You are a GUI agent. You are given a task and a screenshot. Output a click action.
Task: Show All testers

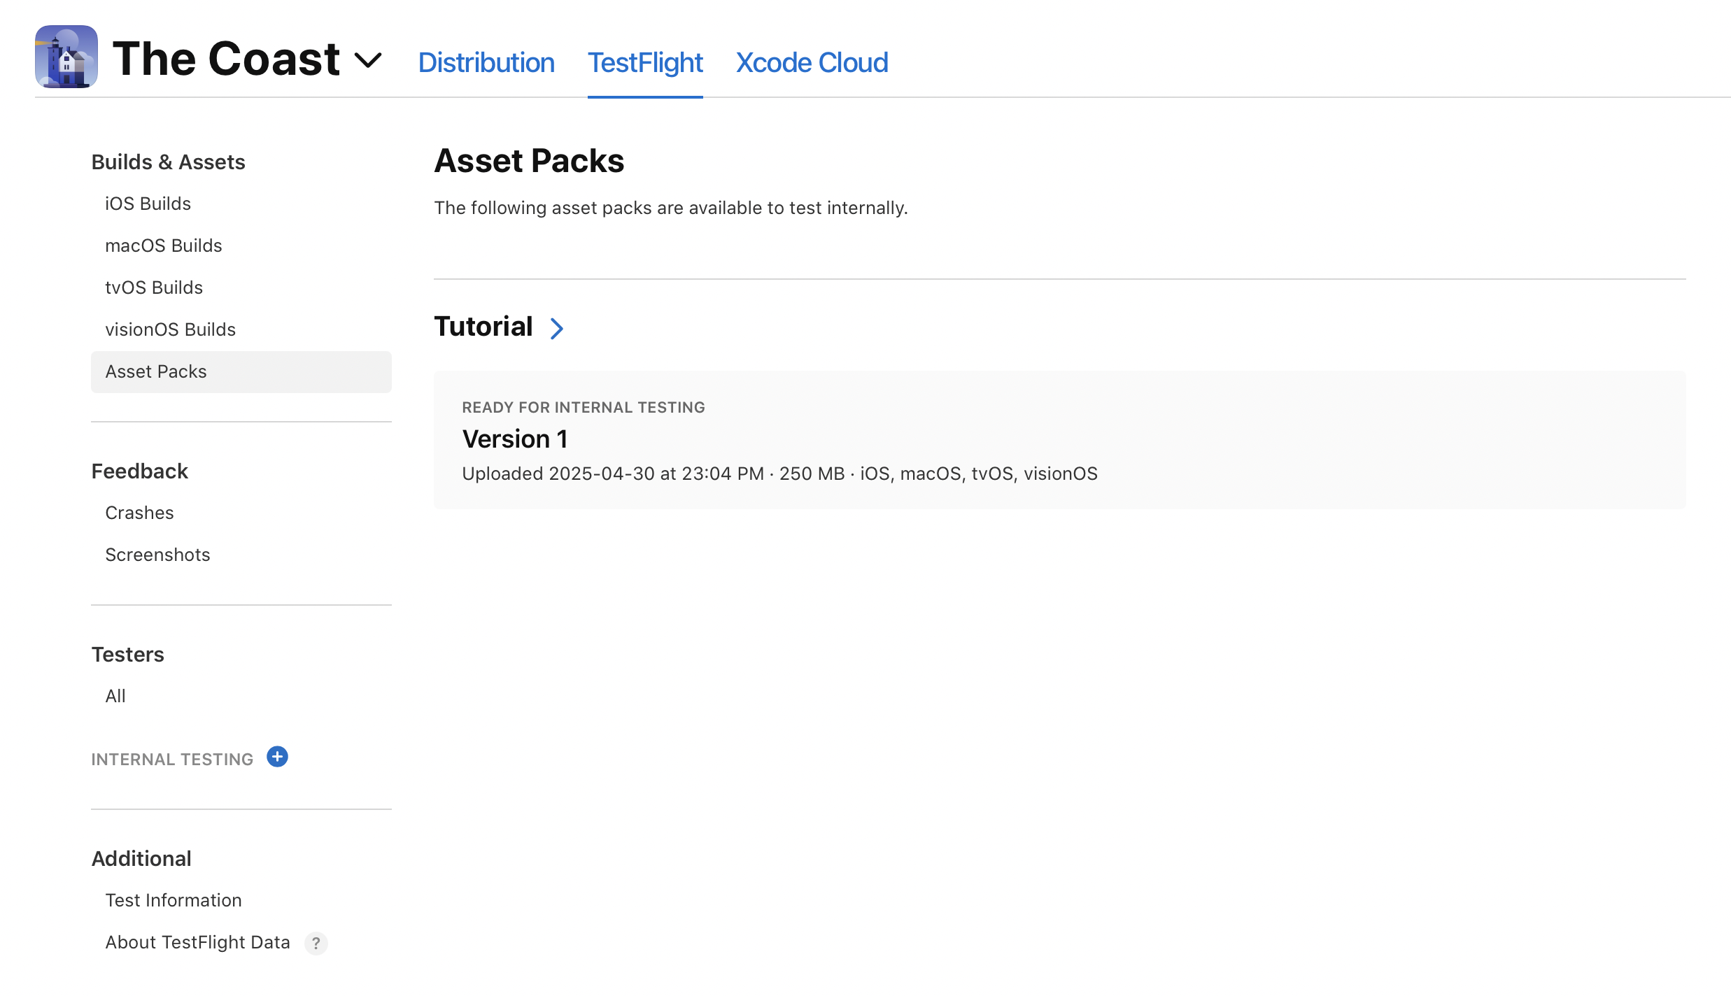(115, 696)
